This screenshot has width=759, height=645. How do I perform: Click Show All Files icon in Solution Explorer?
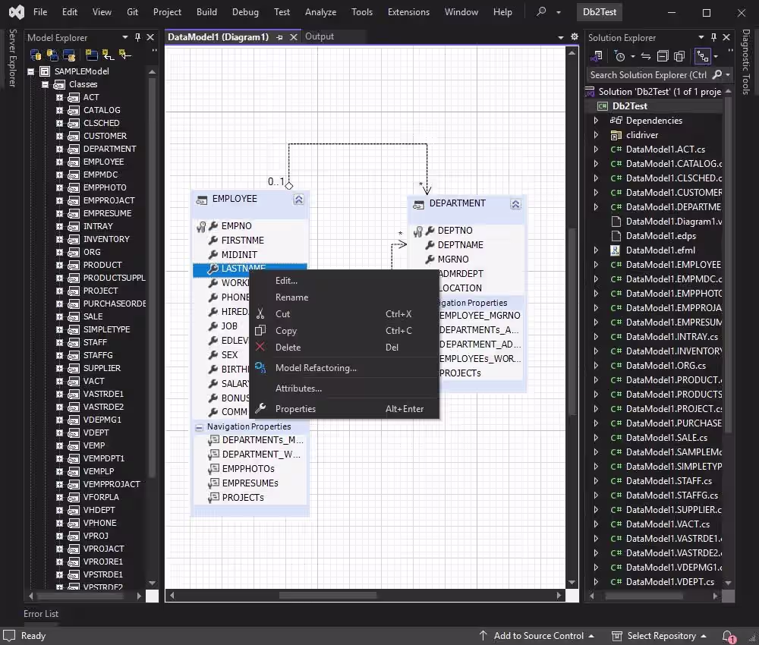pyautogui.click(x=679, y=56)
